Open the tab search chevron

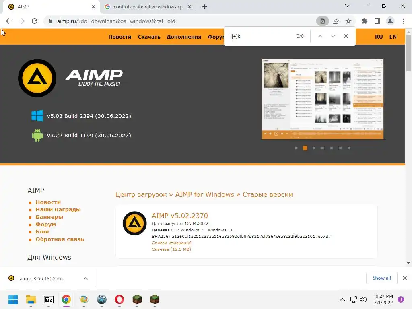[347, 6]
